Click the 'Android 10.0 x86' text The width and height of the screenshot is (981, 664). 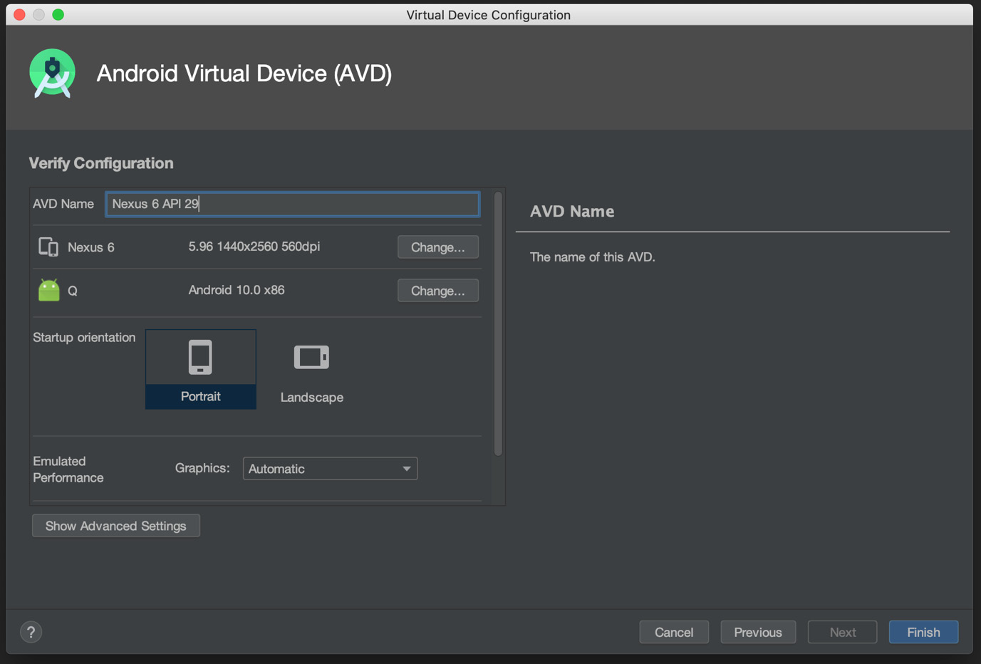pos(237,290)
